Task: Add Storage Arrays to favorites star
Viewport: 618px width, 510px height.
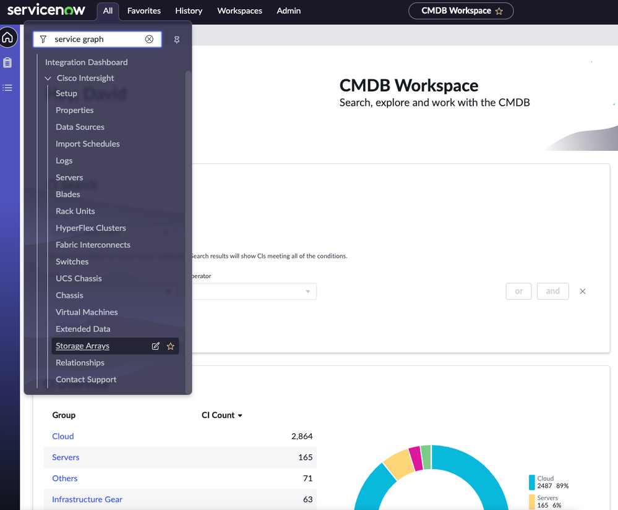Action: (x=170, y=346)
